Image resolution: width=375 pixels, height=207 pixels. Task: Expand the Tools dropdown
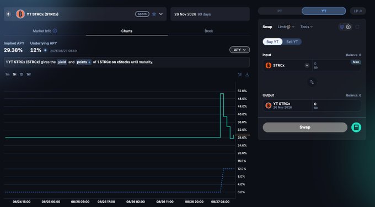coord(307,27)
